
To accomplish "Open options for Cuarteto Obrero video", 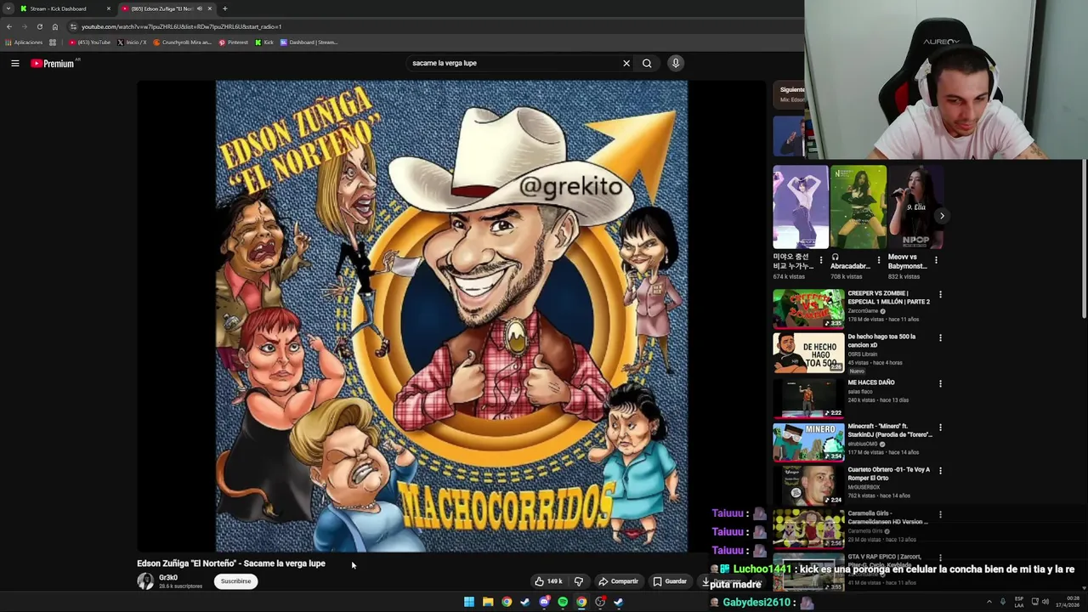I will tap(940, 470).
